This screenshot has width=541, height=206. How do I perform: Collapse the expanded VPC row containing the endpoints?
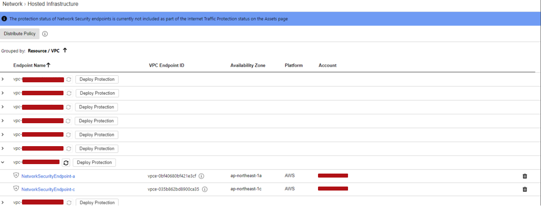(x=3, y=163)
